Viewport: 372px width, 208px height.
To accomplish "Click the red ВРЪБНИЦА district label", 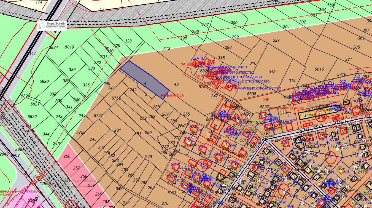I will tap(172, 95).
